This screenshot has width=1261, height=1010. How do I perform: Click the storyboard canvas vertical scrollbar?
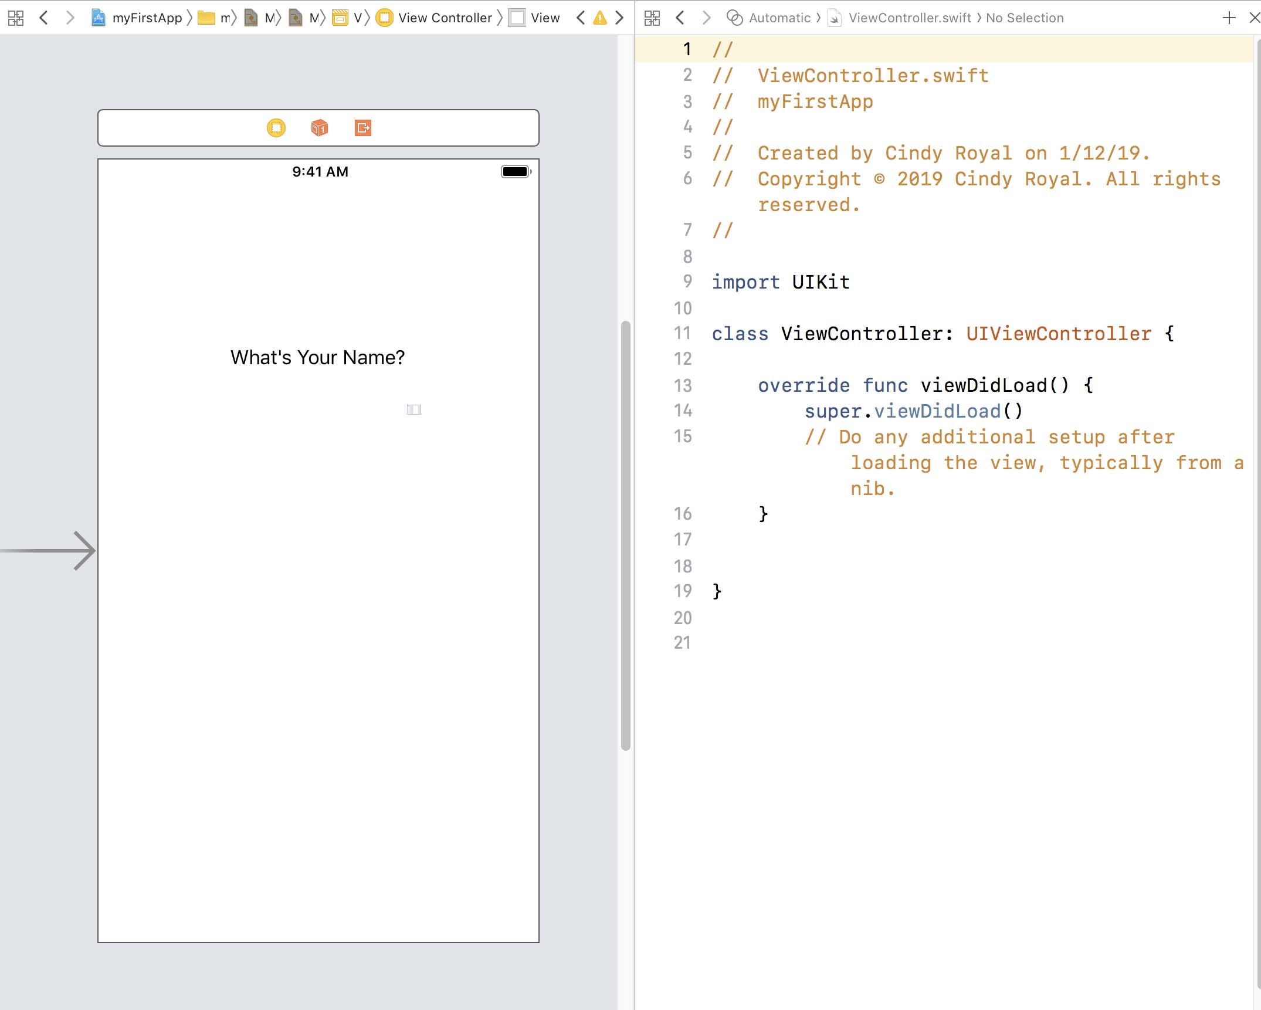click(x=625, y=535)
